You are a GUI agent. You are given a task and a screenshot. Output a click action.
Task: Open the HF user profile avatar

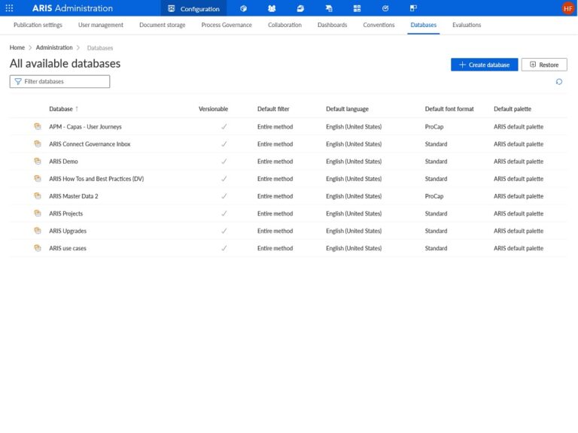click(567, 8)
